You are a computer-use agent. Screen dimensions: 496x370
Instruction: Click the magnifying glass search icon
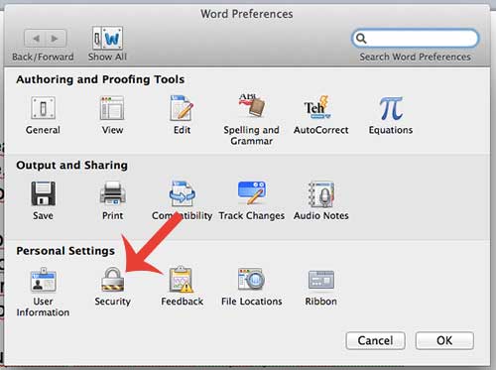tap(361, 39)
